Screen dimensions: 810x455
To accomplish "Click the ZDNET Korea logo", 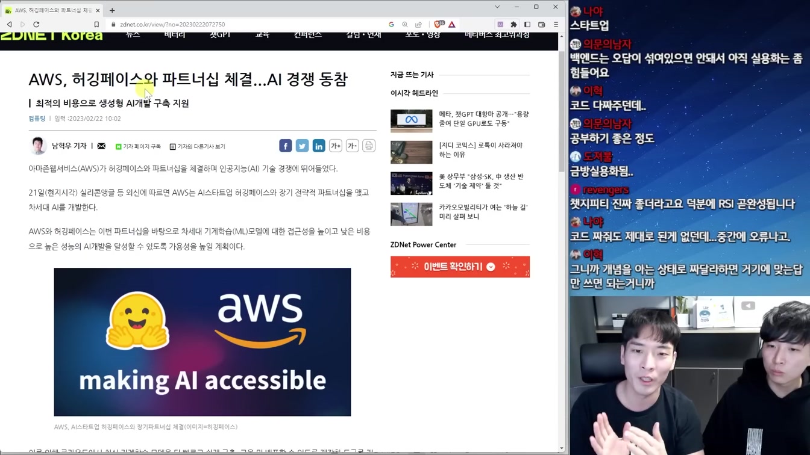I will click(x=52, y=36).
